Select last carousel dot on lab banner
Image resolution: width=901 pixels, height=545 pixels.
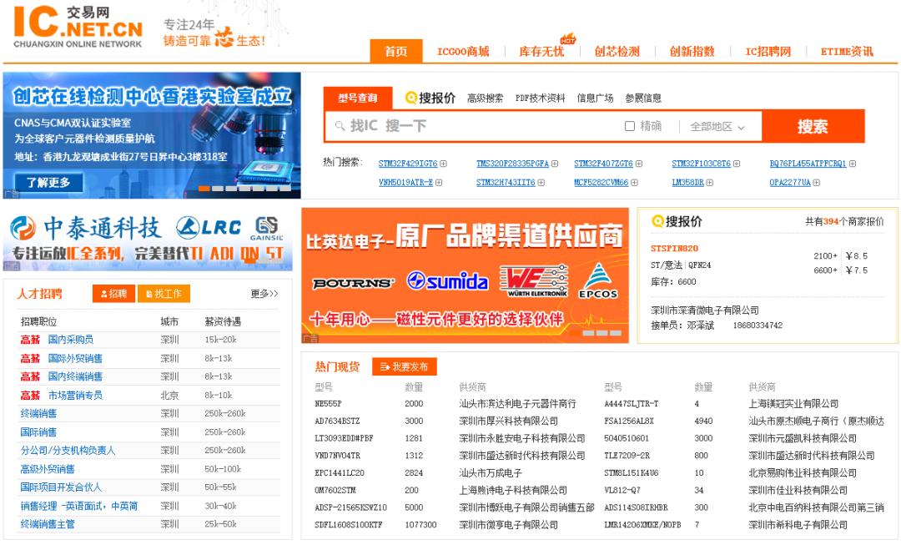pyautogui.click(x=285, y=189)
